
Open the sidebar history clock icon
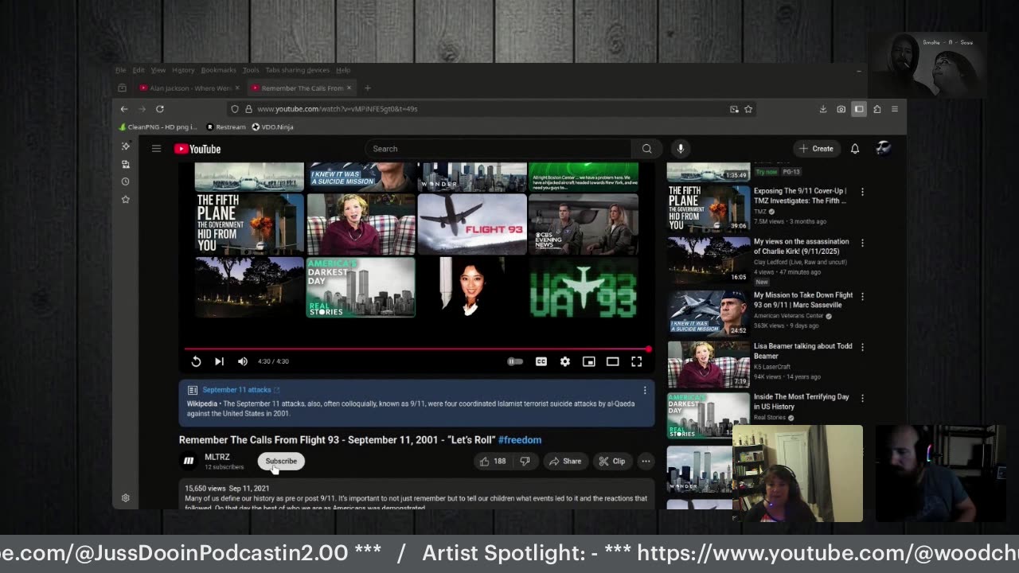pos(126,181)
